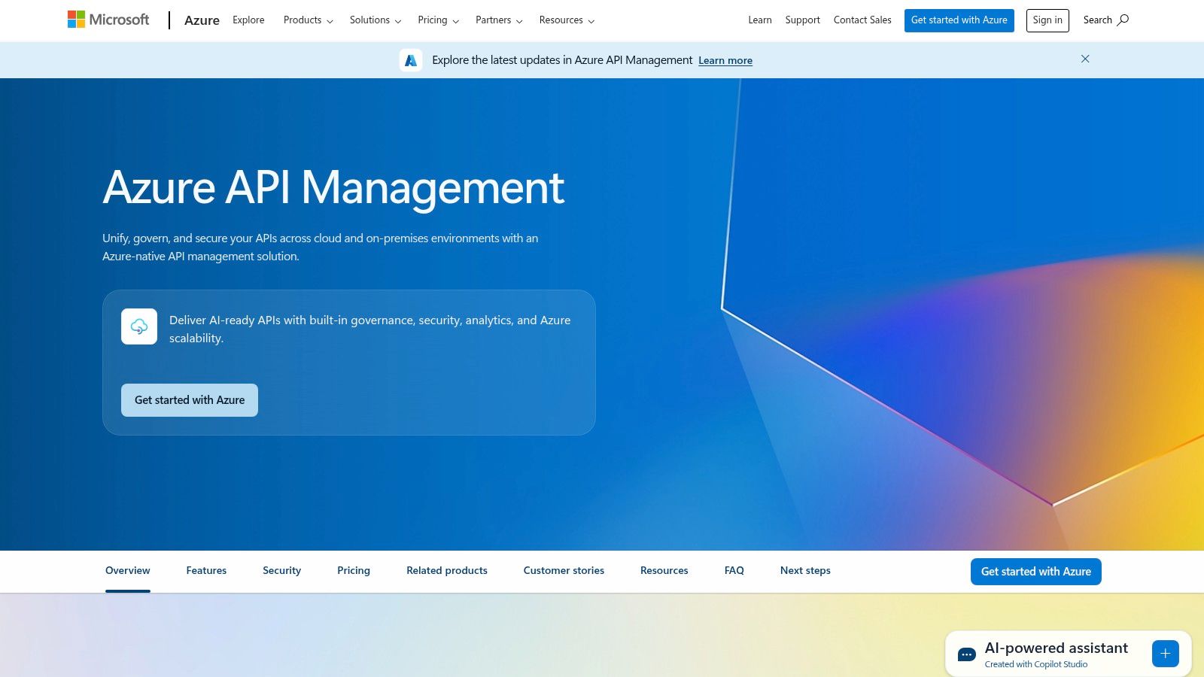Click the AI-powered assistant chat bubble icon
This screenshot has width=1204, height=677.
[967, 654]
